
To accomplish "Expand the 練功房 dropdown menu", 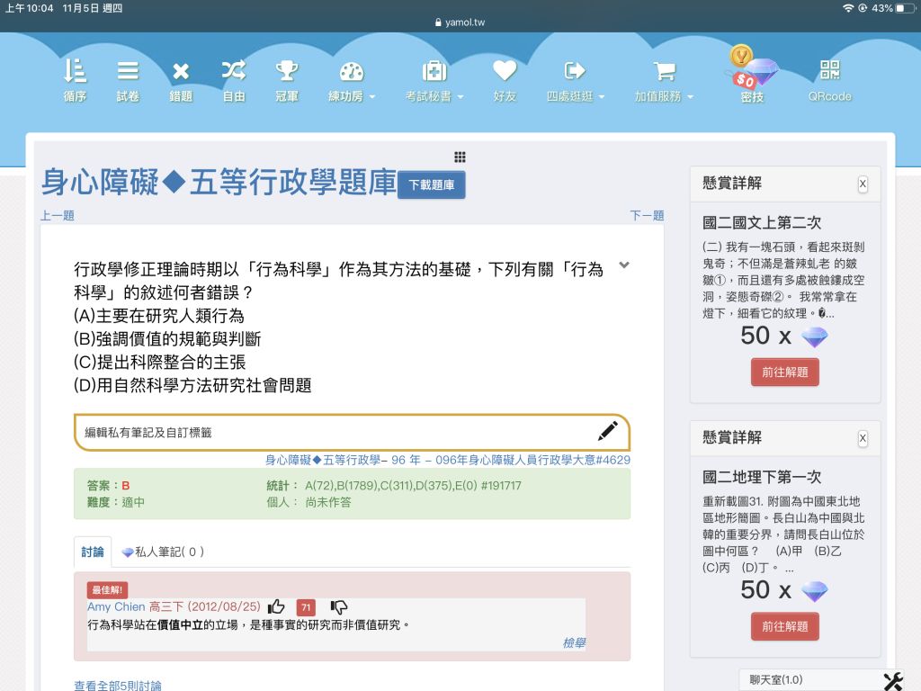I will click(x=352, y=80).
